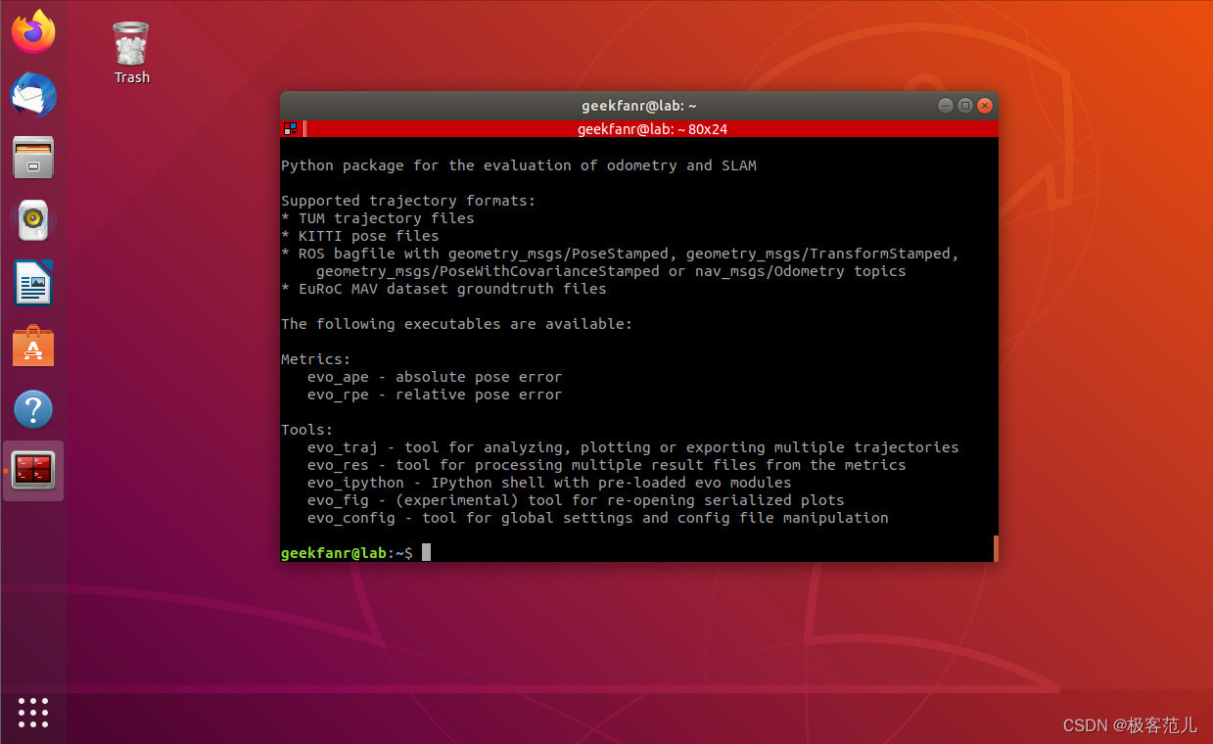Click the 'evo_res' tool description line
The width and height of the screenshot is (1213, 744).
606,465
